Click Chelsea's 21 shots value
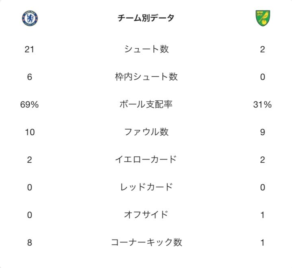Viewport: 292px width, 268px height. 29,50
